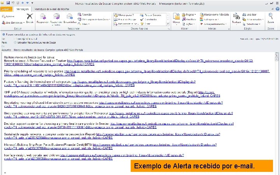Open the Varredura de e-mail da McAfee tab
Image resolution: width=280 pixels, height=175 pixels.
pos(52,9)
